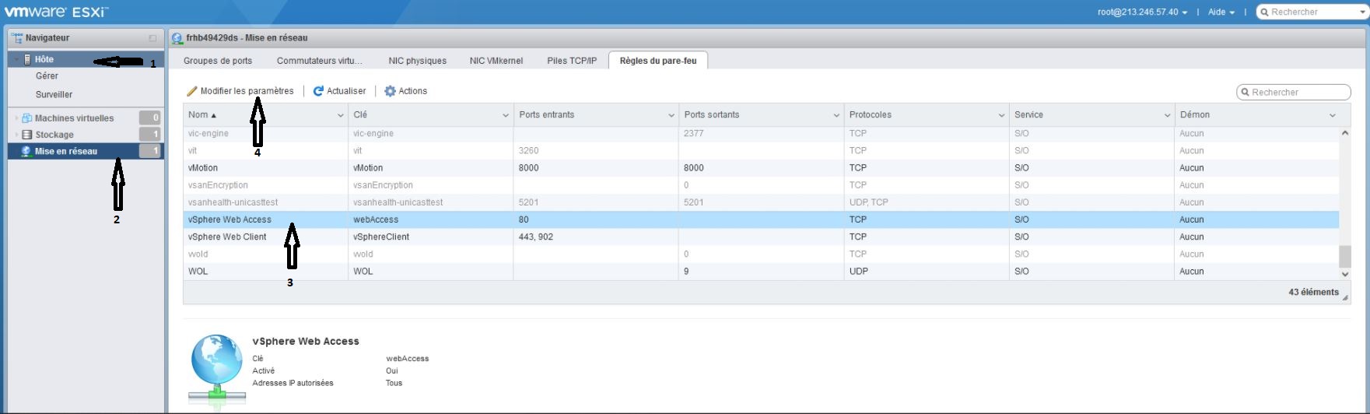
Task: Select the wold rule row
Action: coord(761,254)
